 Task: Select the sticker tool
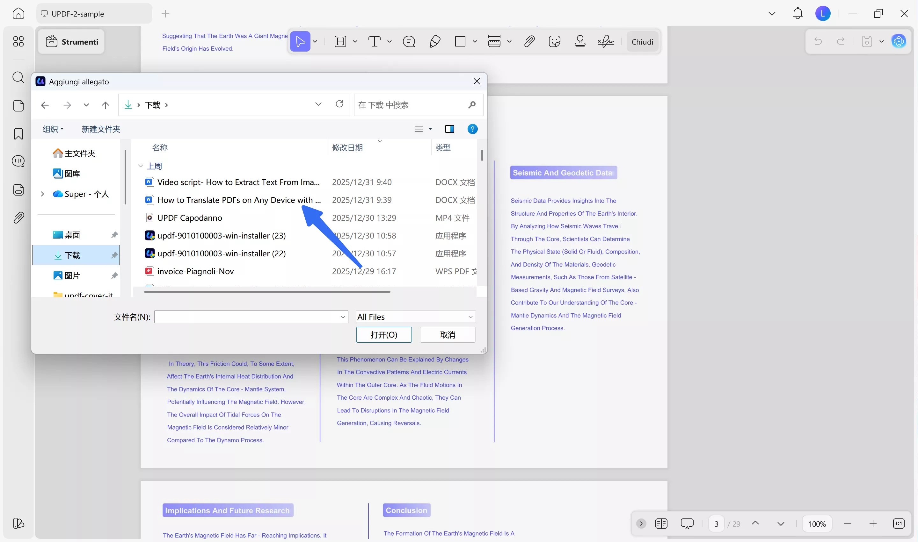554,41
